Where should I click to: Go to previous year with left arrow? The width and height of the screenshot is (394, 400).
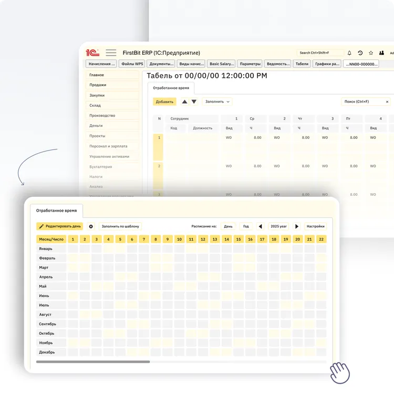pyautogui.click(x=260, y=226)
